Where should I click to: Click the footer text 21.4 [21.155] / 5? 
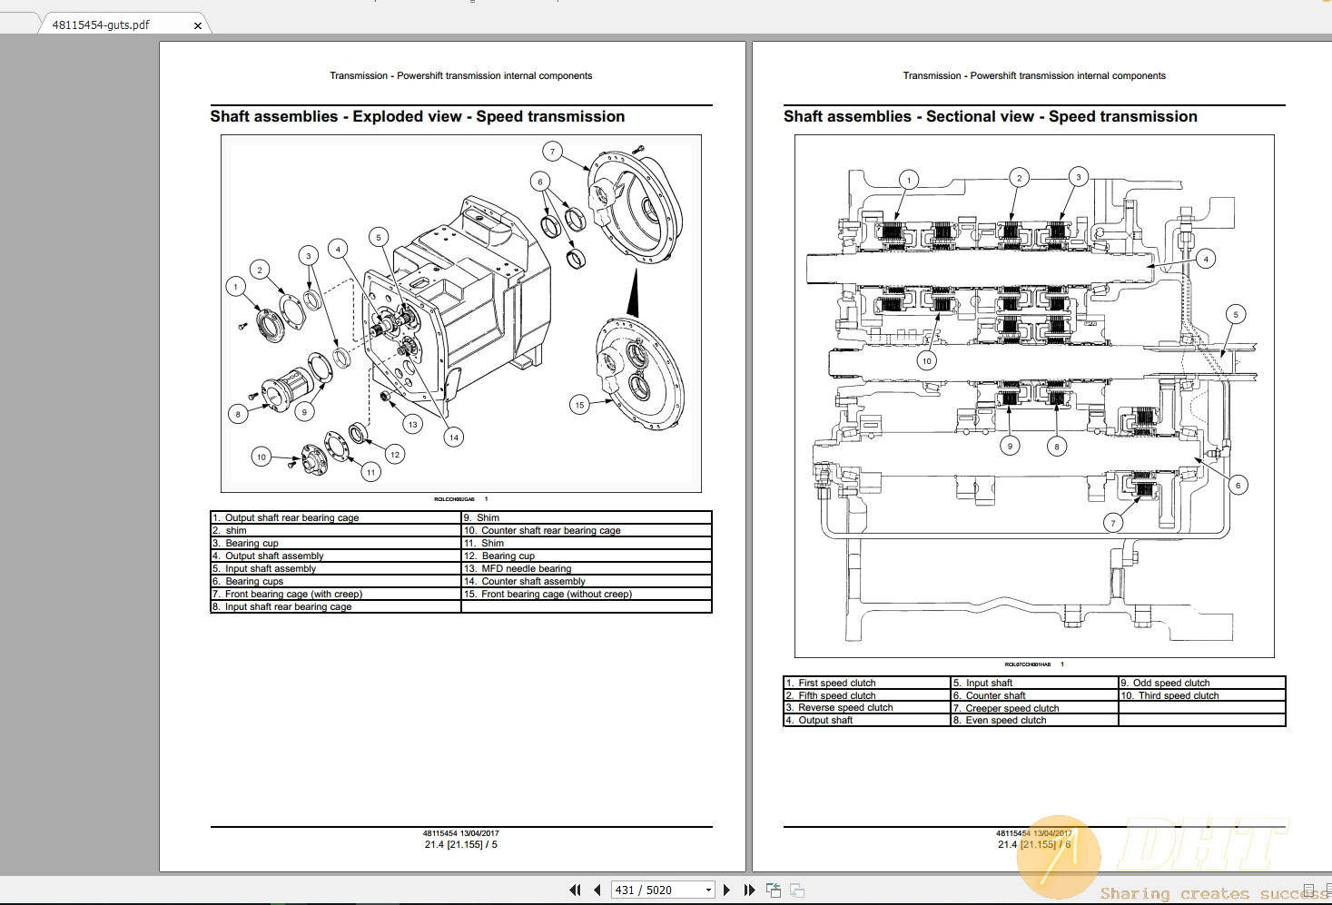pyautogui.click(x=459, y=843)
